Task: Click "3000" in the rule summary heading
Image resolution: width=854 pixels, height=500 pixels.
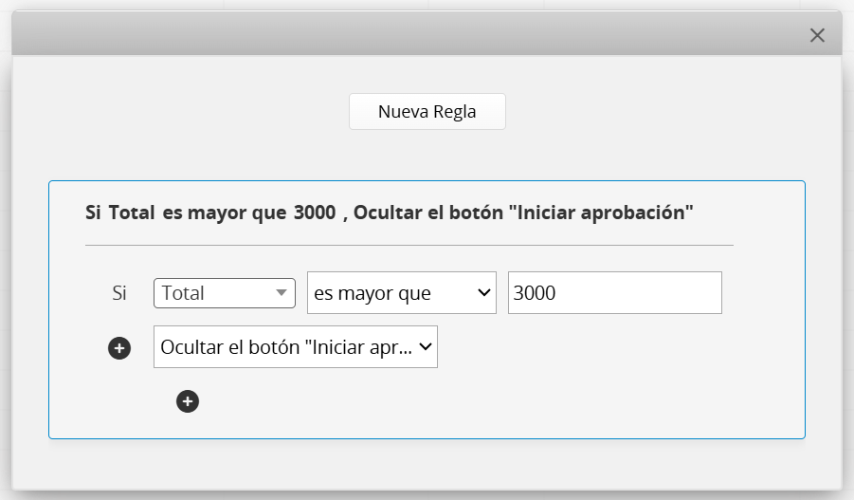Action: pyautogui.click(x=314, y=213)
